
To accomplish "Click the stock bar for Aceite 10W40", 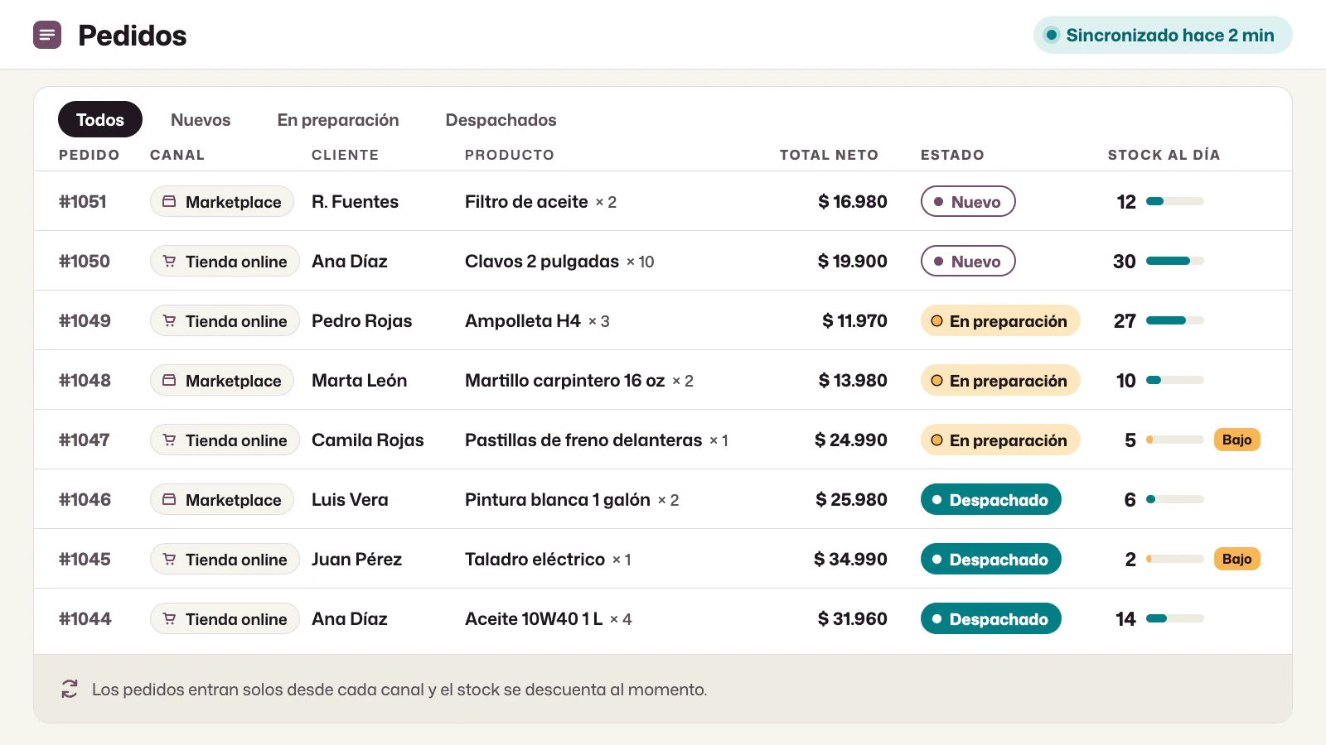I will tap(1175, 618).
